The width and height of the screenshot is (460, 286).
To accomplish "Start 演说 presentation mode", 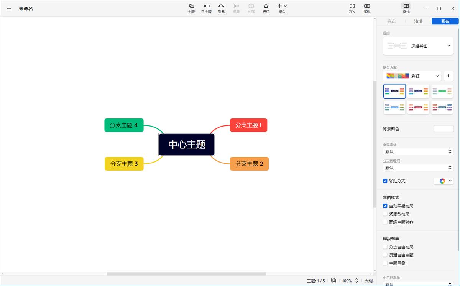I will click(367, 8).
